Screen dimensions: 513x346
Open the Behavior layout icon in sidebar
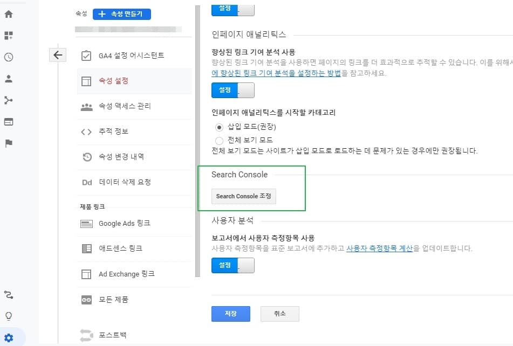pyautogui.click(x=9, y=122)
